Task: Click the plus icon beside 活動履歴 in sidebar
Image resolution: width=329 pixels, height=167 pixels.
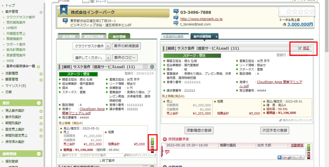Action: [x=41, y=73]
